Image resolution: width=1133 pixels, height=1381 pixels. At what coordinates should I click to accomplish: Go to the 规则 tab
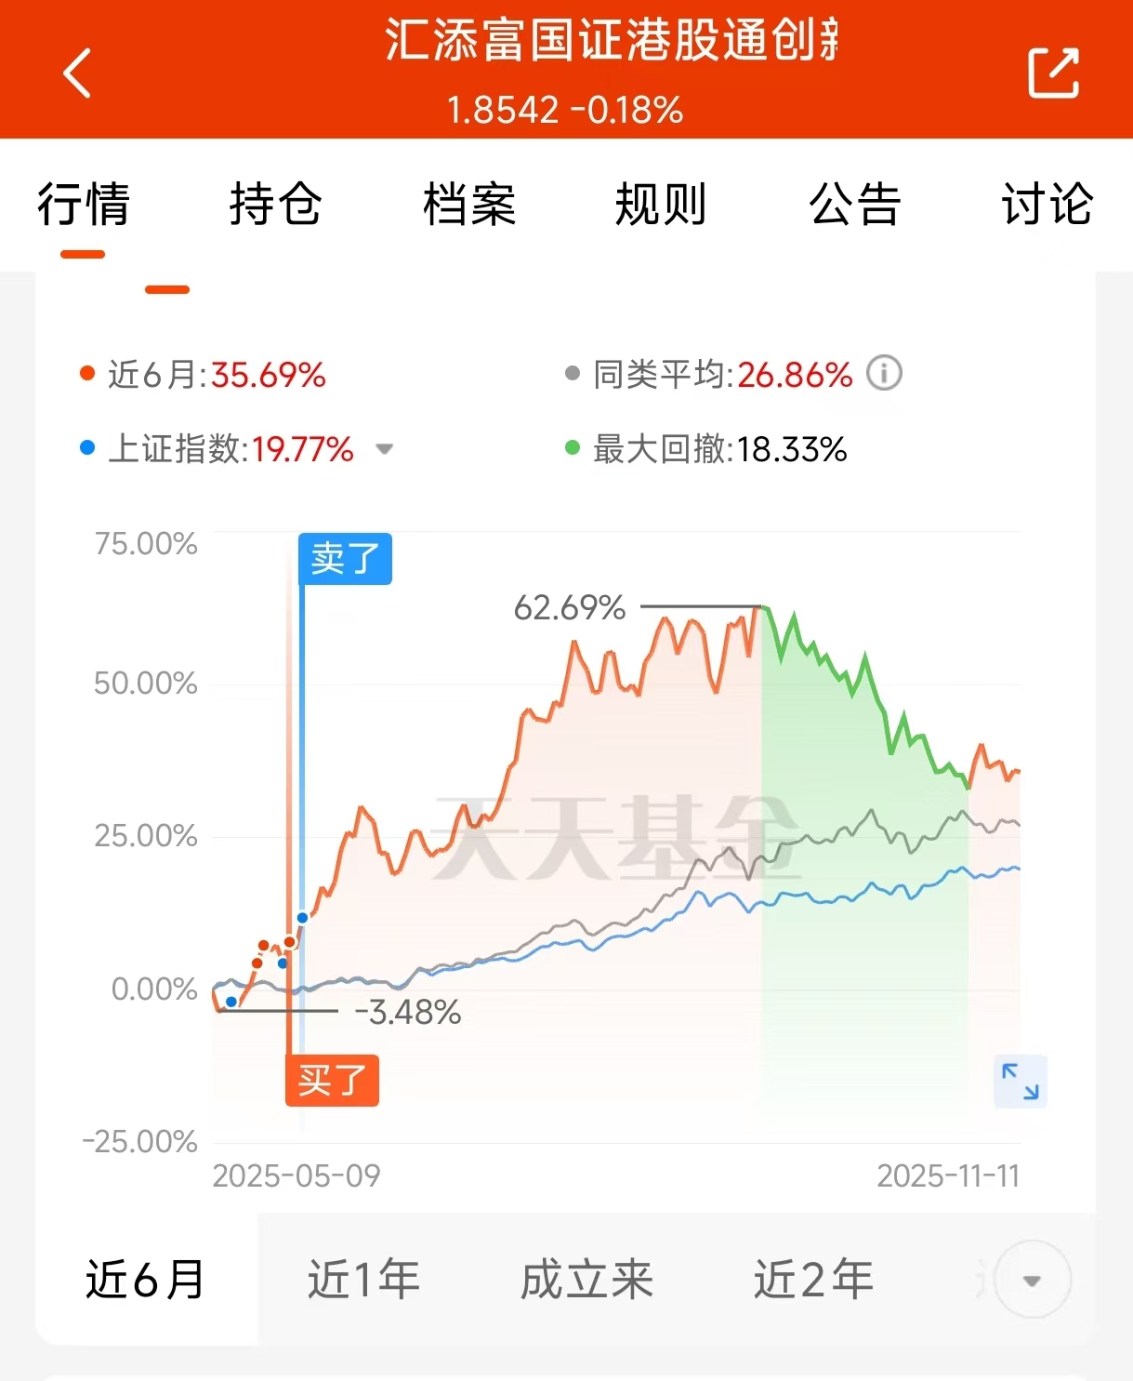(661, 205)
